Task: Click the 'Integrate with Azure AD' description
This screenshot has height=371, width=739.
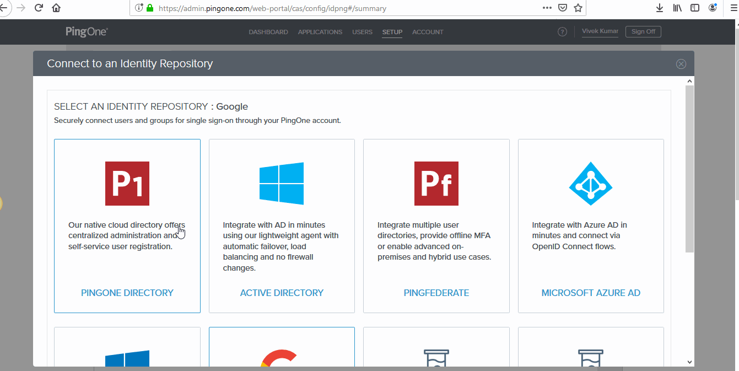Action: (x=579, y=235)
